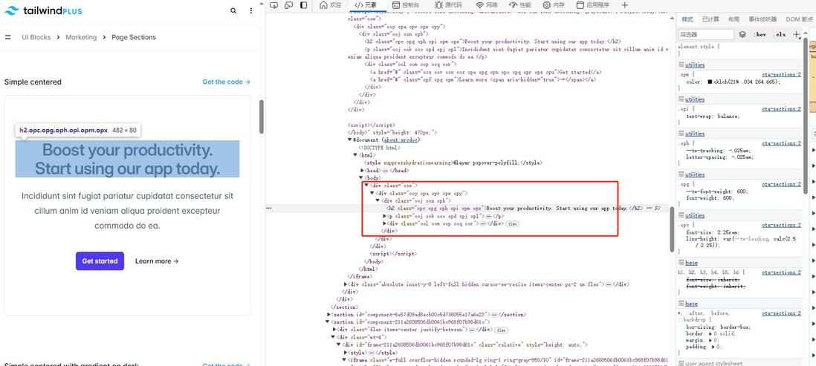The image size is (816, 366).
Task: Collapse the div class="ooy opa opv opw opy" node
Action: click(372, 193)
